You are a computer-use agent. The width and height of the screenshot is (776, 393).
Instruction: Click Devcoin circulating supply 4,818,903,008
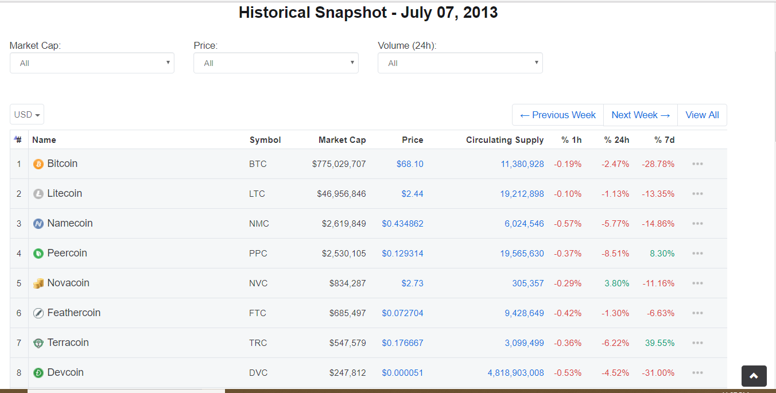tap(516, 373)
